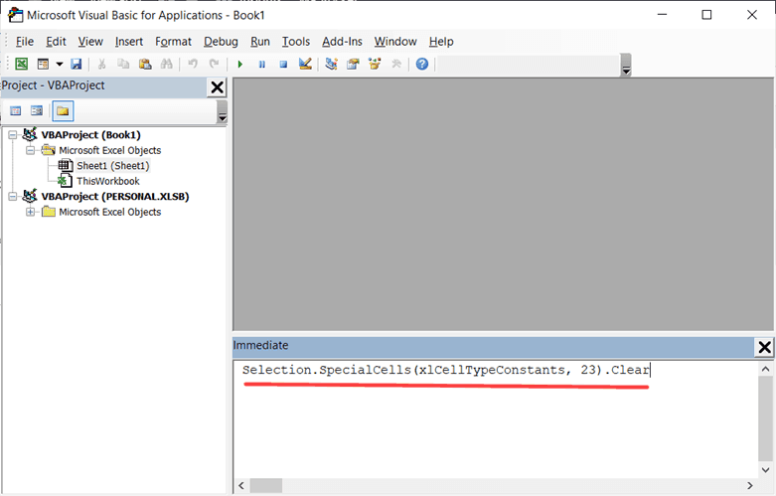
Task: Click the Redo arrow icon
Action: (x=214, y=64)
